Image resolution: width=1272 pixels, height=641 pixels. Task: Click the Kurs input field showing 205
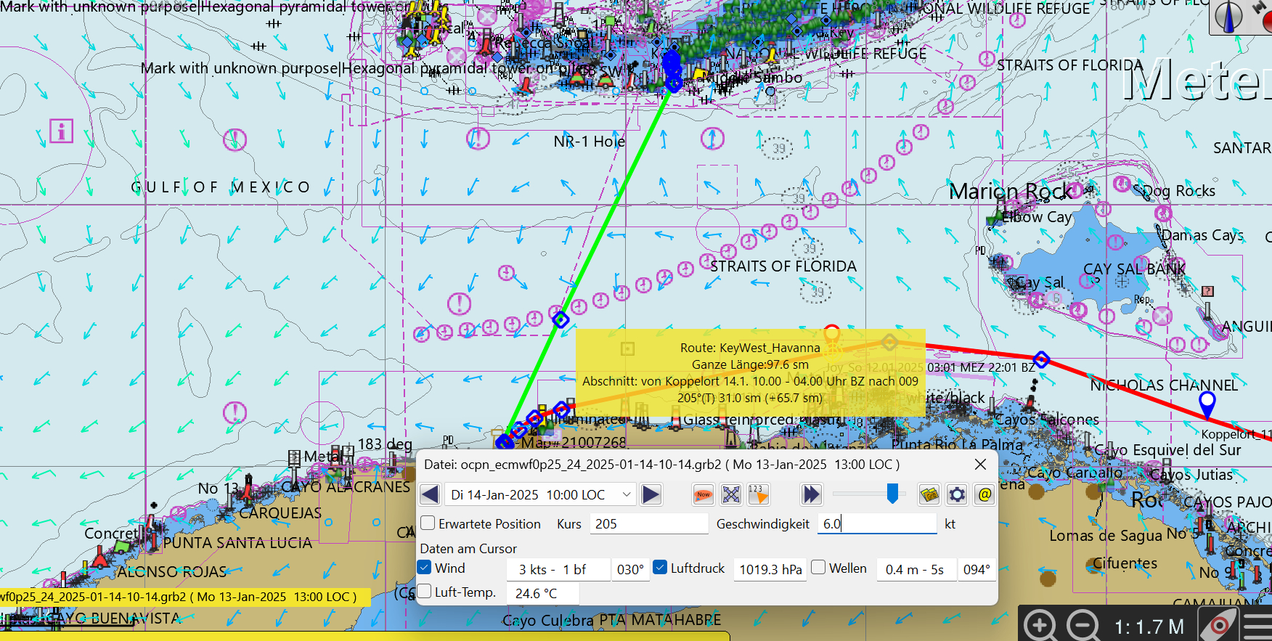648,523
